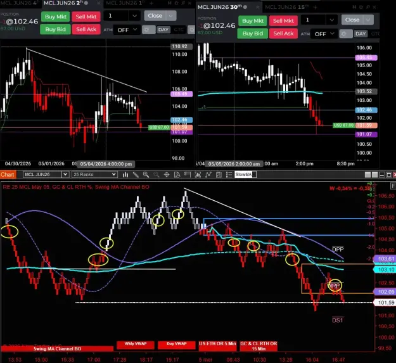396x363 pixels.
Task: Switch to the MCL JUN26 4h tab
Action: (20, 3)
